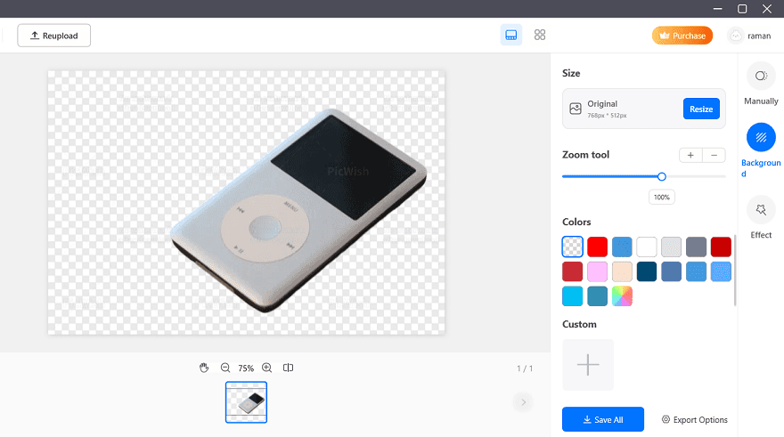
Task: Toggle the before/after compare view
Action: 288,368
